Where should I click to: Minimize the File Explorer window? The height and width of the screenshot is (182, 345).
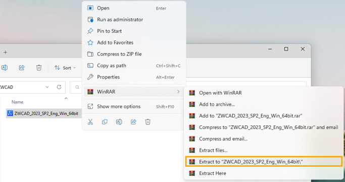(270, 49)
